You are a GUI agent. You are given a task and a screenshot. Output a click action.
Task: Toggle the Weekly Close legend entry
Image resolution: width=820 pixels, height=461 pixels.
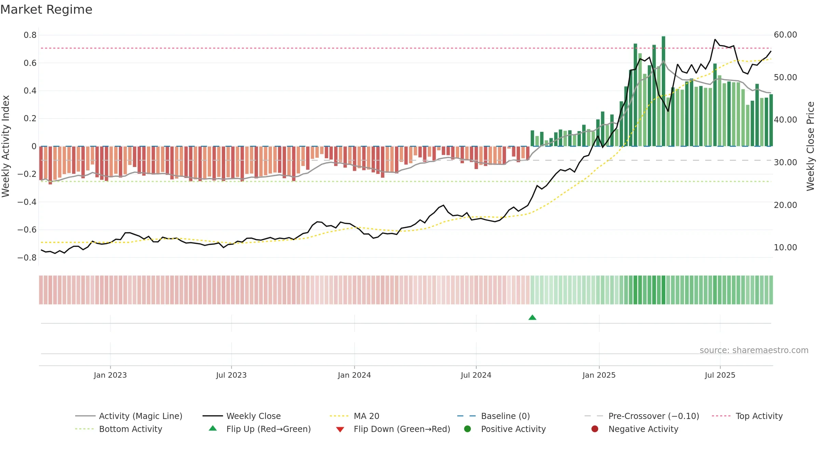[242, 416]
